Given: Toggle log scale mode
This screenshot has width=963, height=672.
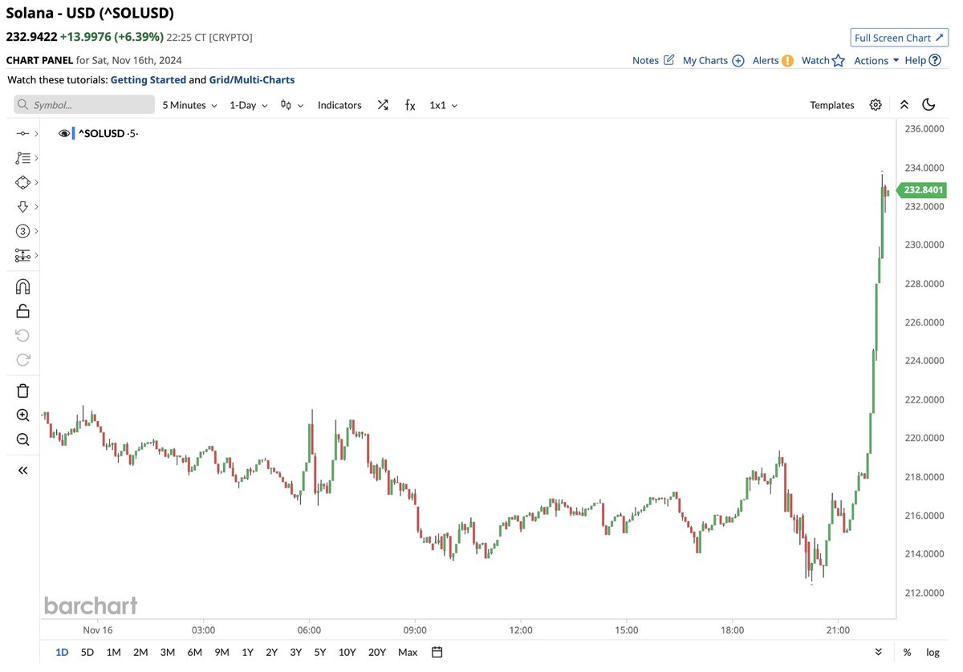Looking at the screenshot, I should click(x=933, y=652).
